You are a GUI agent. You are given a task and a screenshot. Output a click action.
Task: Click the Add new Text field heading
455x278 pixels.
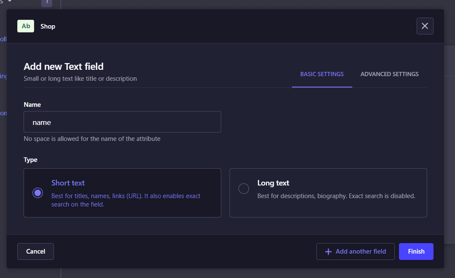point(64,66)
